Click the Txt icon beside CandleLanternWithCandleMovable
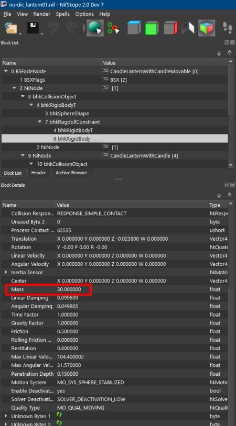The image size is (236, 426). pyautogui.click(x=105, y=72)
